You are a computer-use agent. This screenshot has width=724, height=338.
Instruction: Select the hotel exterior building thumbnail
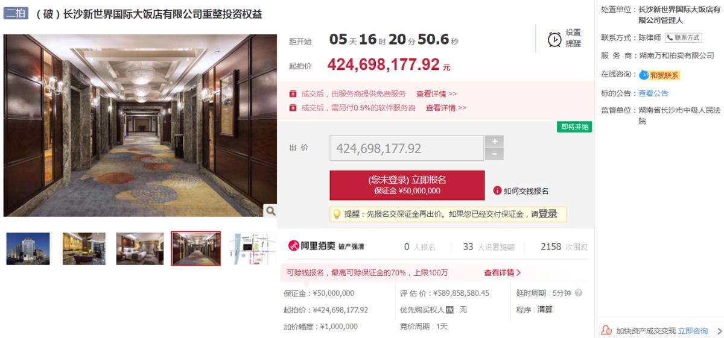pyautogui.click(x=28, y=248)
